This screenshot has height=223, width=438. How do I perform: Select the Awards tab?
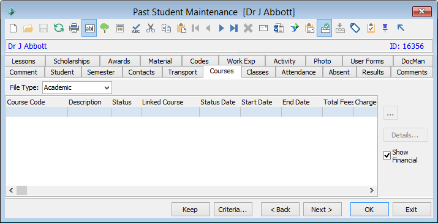click(119, 61)
